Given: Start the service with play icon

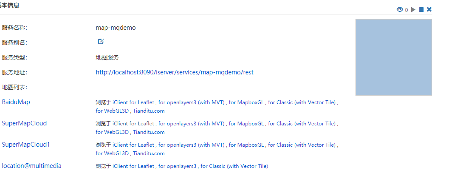Looking at the screenshot, I should pyautogui.click(x=413, y=10).
